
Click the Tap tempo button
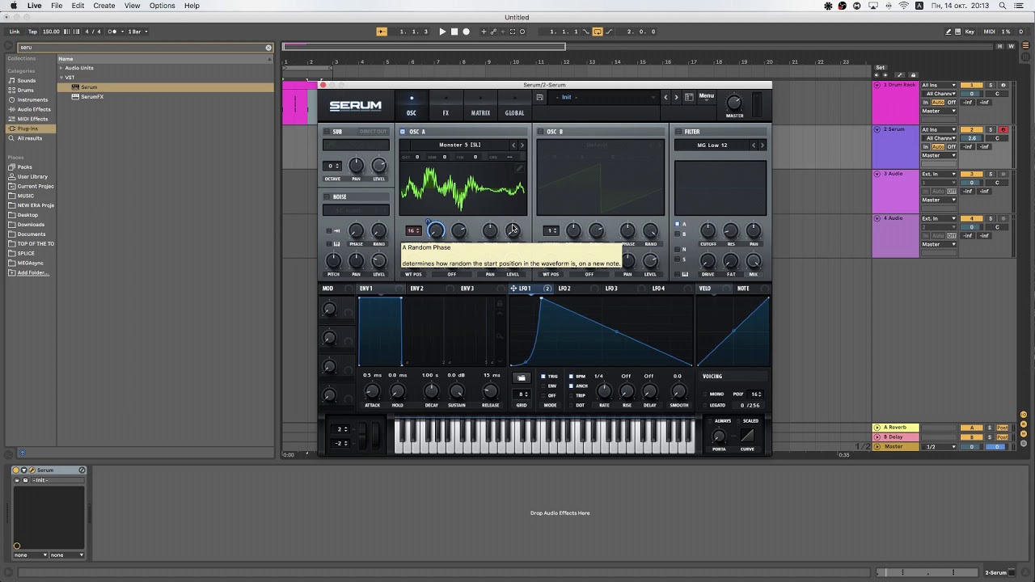[x=32, y=32]
